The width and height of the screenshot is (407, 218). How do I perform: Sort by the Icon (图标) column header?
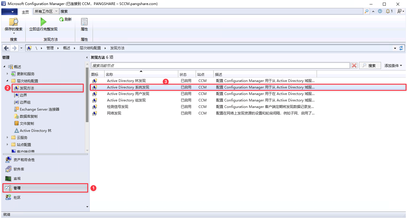(x=97, y=74)
